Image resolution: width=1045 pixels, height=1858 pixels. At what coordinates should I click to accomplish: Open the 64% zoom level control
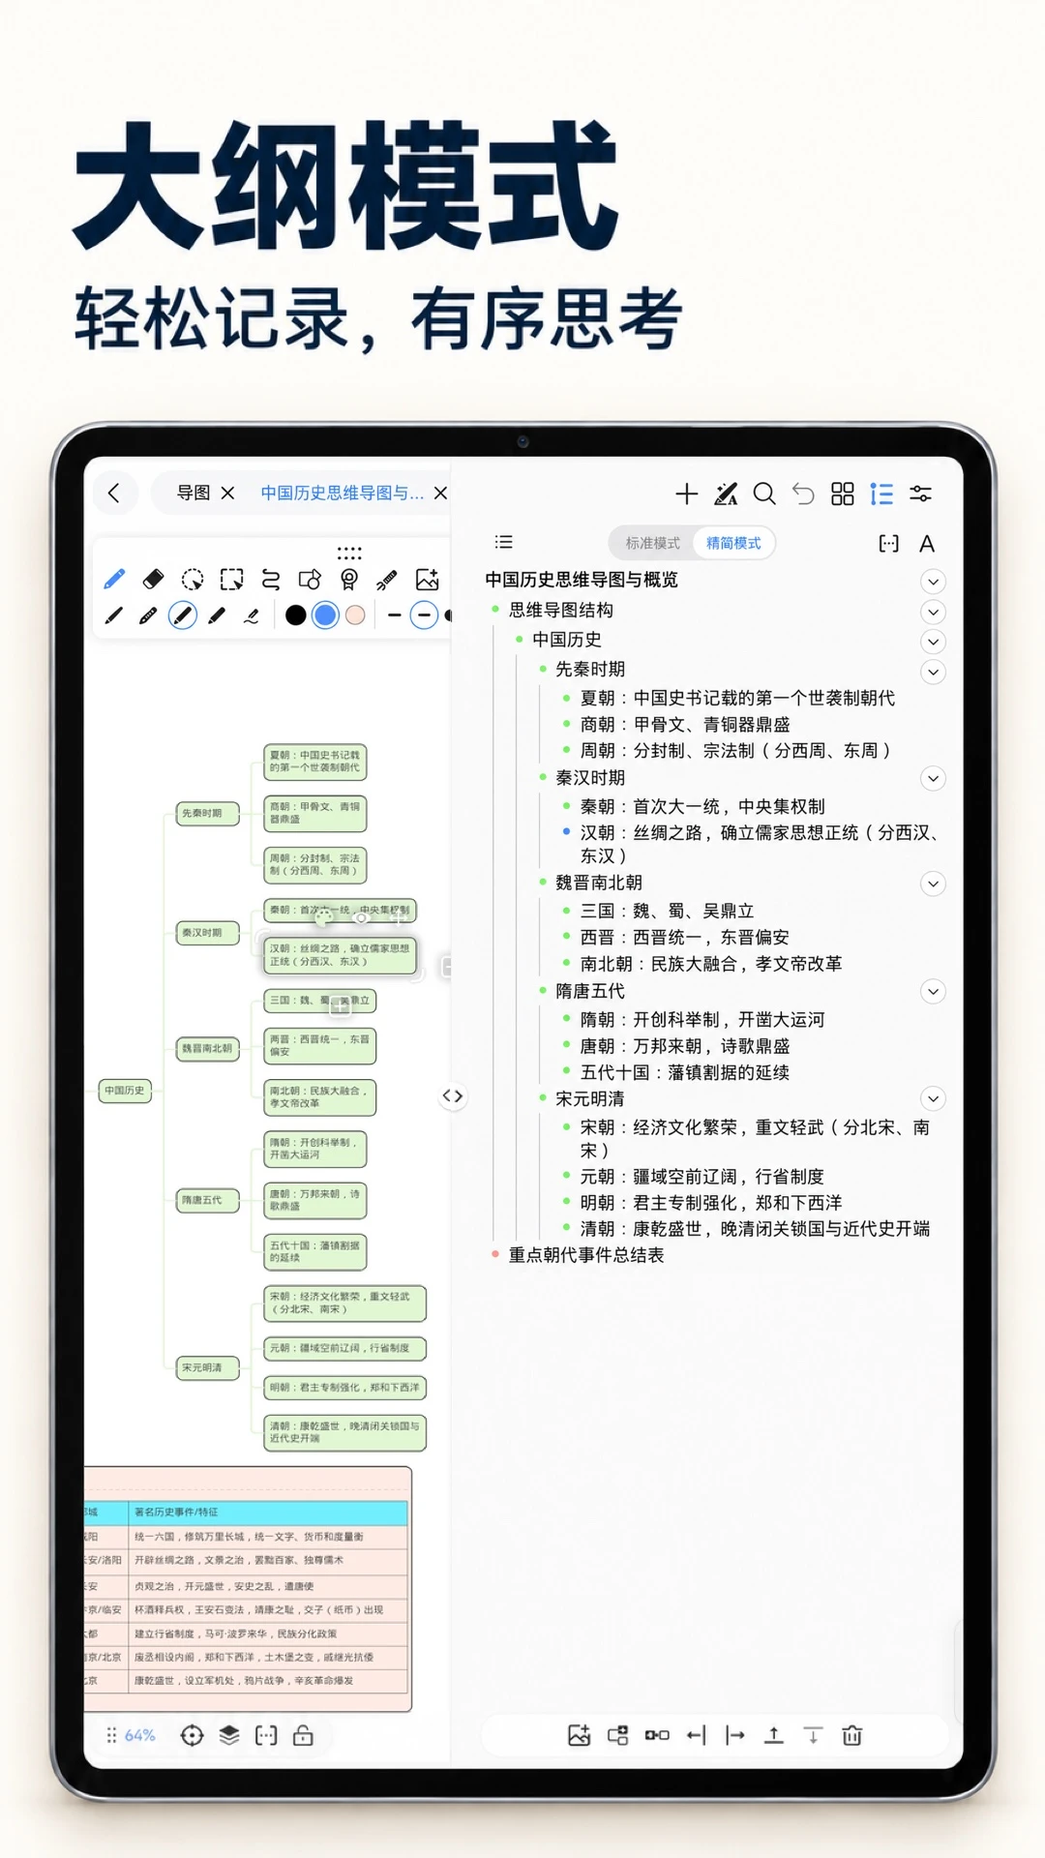coord(139,1735)
